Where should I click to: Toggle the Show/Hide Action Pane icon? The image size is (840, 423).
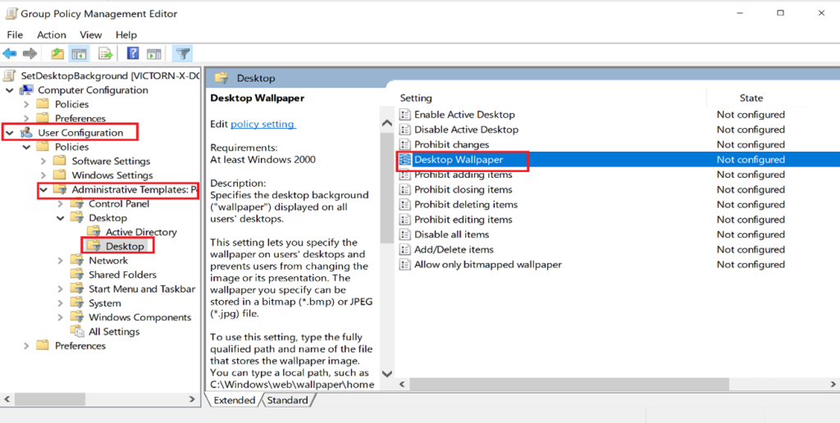153,54
